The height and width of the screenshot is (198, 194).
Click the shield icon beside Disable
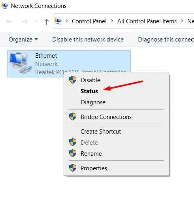point(73,80)
